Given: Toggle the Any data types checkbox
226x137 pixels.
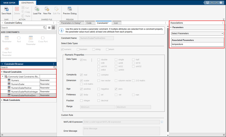Looking at the screenshot, I should pyautogui.click(x=81, y=60).
